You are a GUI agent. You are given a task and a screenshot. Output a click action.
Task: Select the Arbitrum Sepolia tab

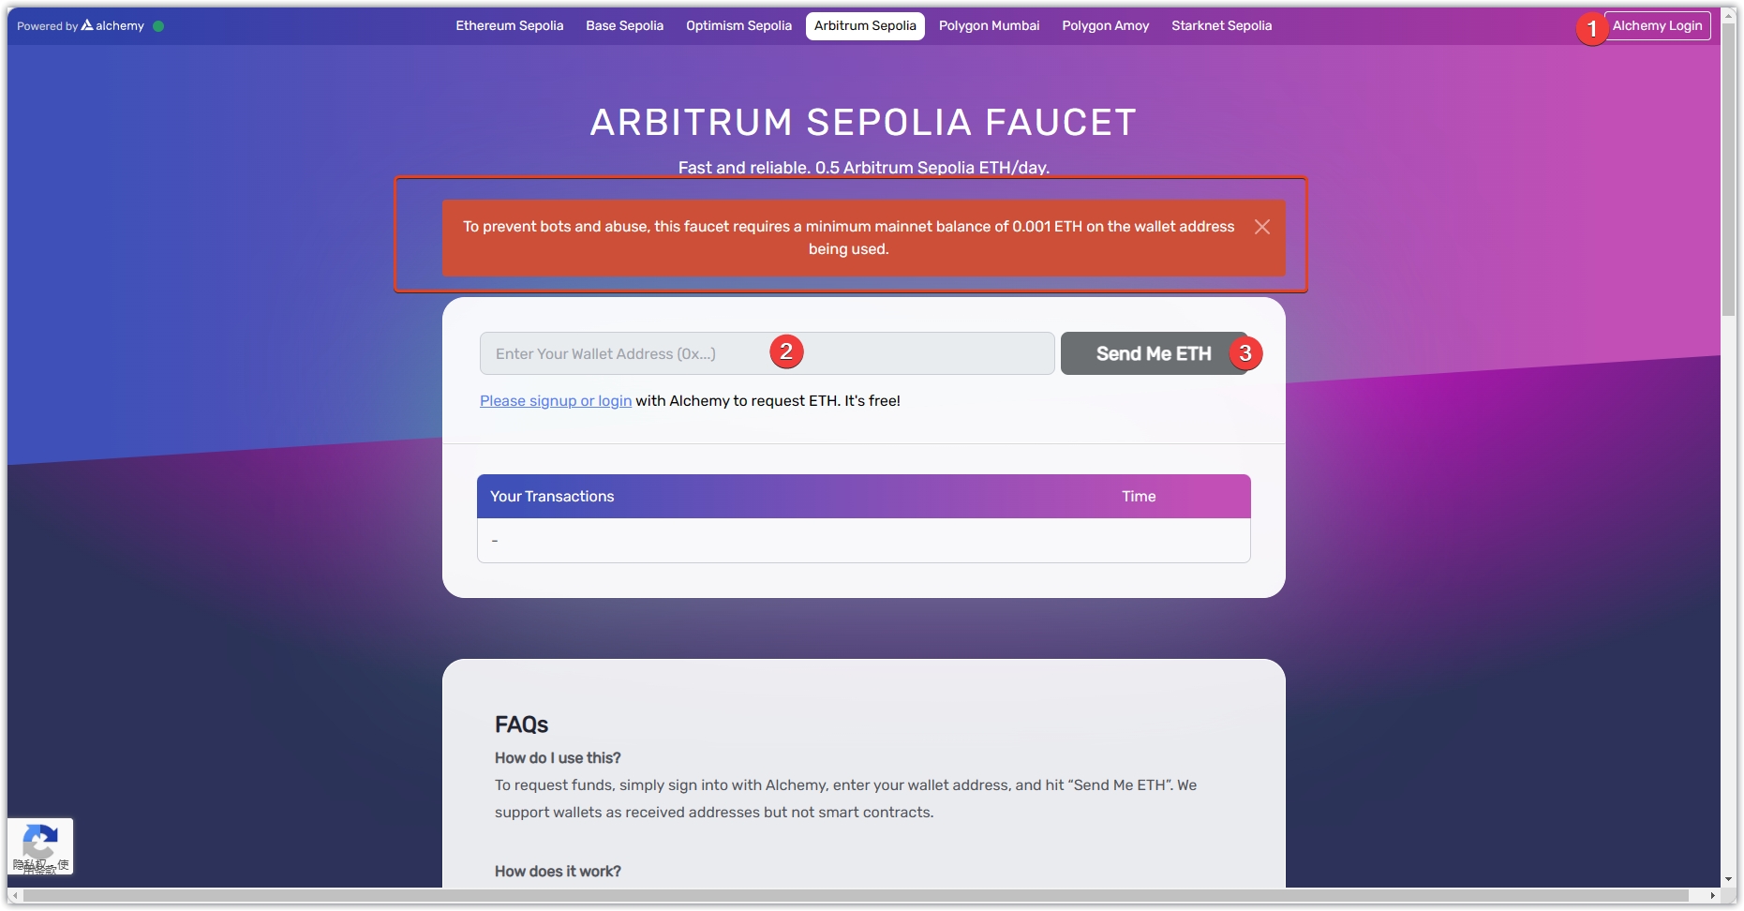coord(865,26)
